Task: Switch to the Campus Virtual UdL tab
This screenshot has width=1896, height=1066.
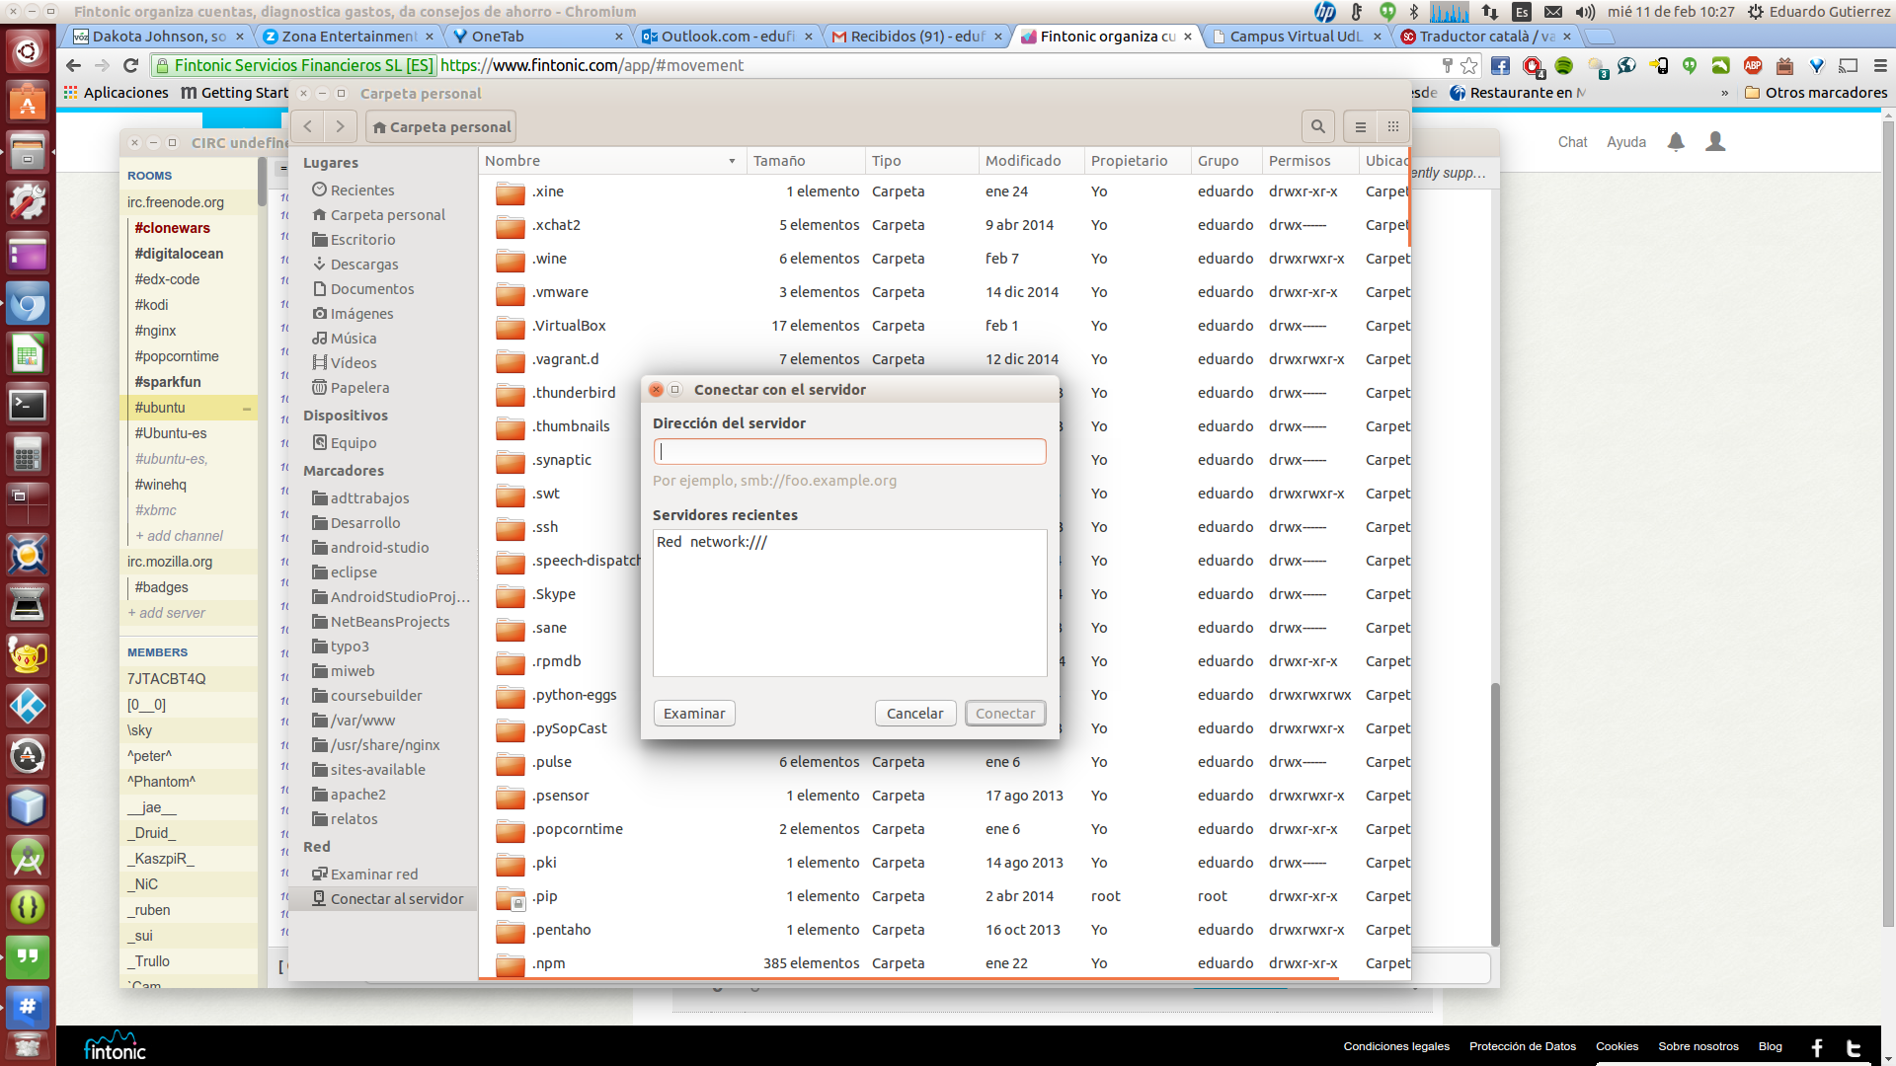Action: coord(1296,37)
